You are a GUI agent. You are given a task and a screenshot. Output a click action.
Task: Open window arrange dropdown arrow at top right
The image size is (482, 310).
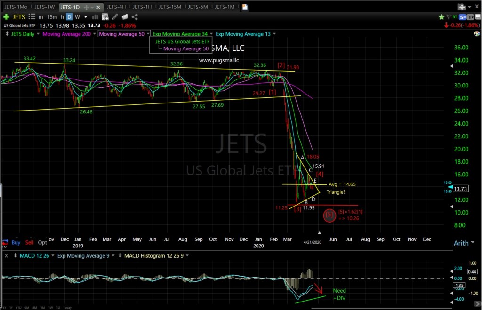(469, 7)
